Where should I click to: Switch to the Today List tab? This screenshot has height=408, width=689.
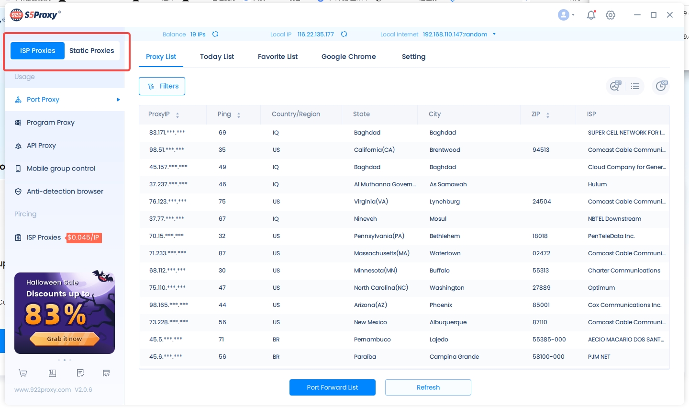pos(217,57)
